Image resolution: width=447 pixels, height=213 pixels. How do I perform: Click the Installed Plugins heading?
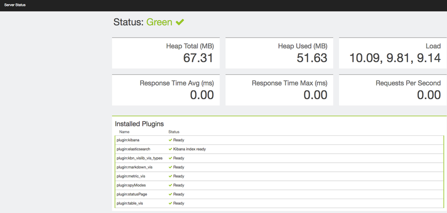point(139,124)
